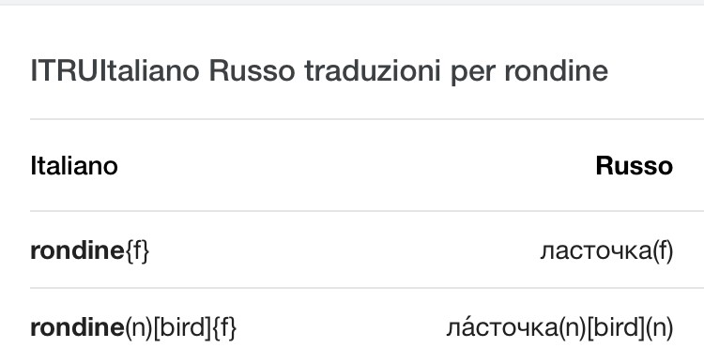Viewport: 704px width, 363px height.
Task: Click "(n)" tag directly after ла́сточка
Action: point(573,327)
